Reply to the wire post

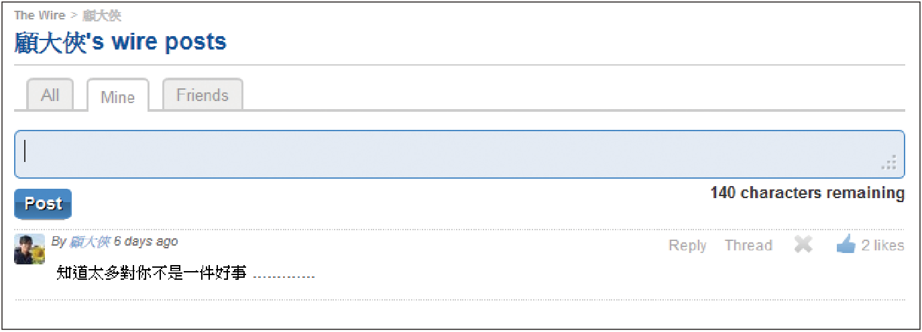point(687,246)
